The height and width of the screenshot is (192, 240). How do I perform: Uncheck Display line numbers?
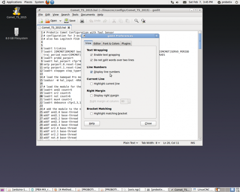click(x=92, y=72)
